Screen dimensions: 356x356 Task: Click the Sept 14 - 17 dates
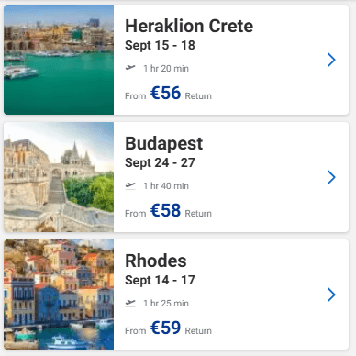click(x=160, y=281)
